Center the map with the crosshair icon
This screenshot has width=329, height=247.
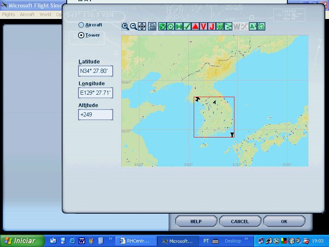tap(142, 26)
